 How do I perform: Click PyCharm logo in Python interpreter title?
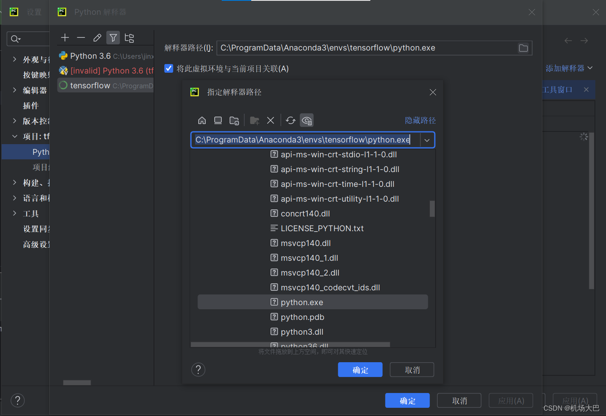click(x=62, y=12)
